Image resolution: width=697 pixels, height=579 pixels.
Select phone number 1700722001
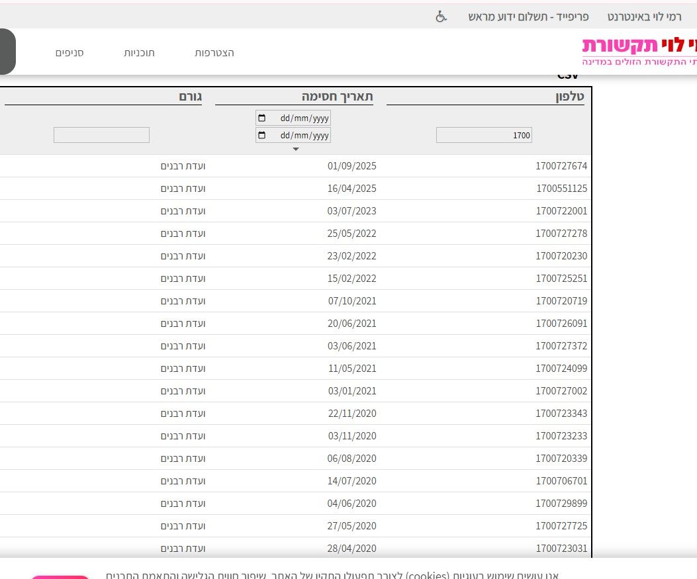(561, 211)
